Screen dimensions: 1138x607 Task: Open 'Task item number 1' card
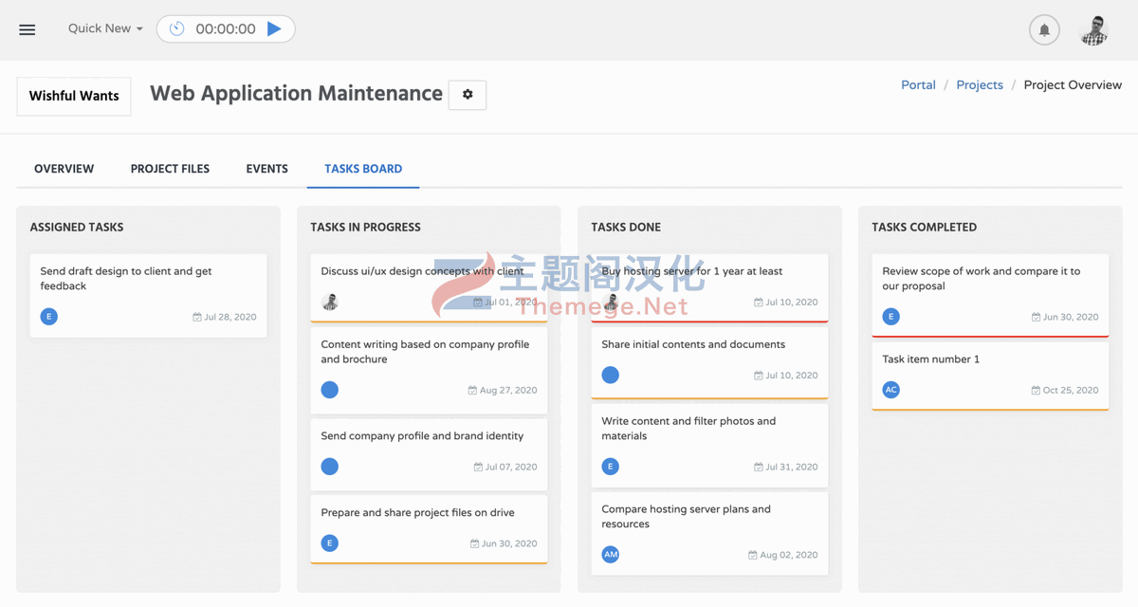tap(931, 359)
